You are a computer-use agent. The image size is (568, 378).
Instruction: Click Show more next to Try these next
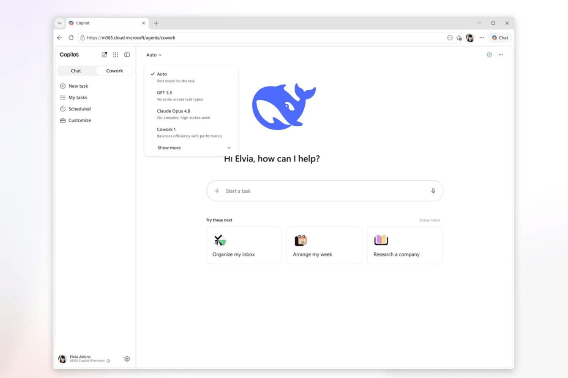click(x=429, y=220)
